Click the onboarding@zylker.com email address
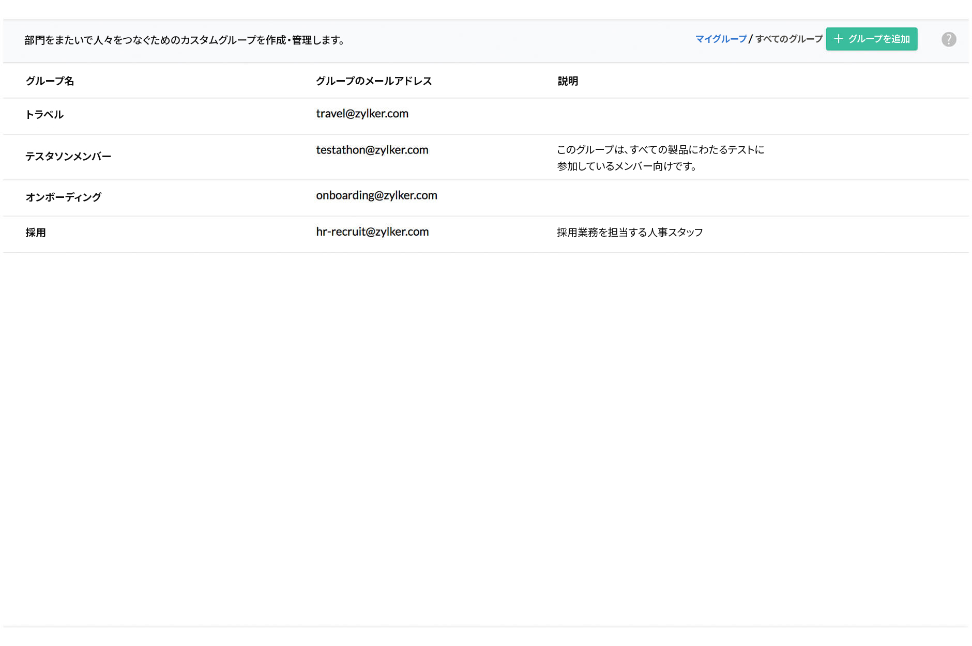Screen dimensions: 972x646 point(377,196)
